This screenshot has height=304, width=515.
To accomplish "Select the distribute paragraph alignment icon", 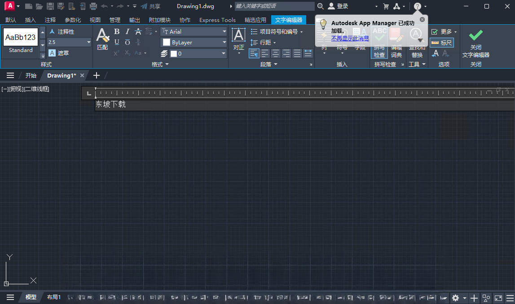I will pos(308,53).
